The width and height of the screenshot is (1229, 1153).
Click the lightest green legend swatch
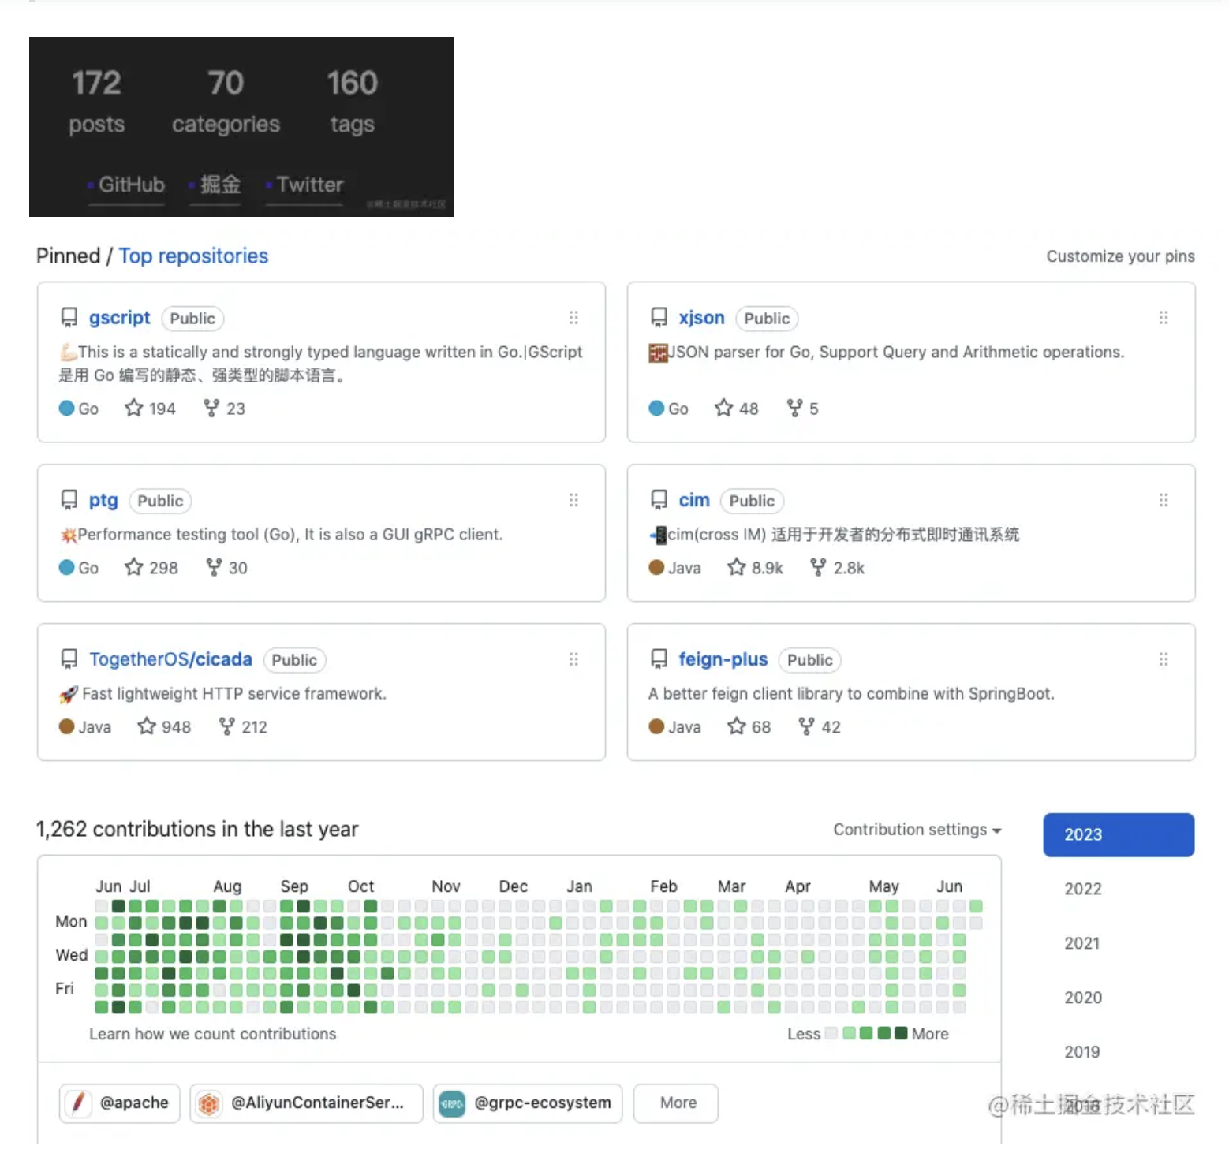849,1033
